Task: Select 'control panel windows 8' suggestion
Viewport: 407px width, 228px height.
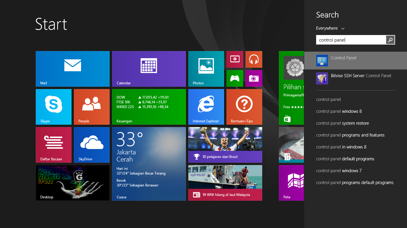Action: point(339,111)
